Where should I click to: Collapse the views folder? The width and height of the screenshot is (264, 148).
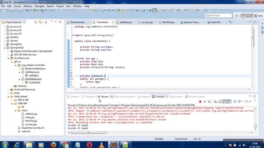coord(16,111)
